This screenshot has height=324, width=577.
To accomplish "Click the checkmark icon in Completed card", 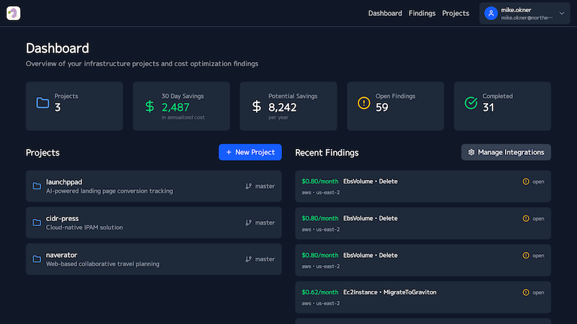I will point(470,102).
